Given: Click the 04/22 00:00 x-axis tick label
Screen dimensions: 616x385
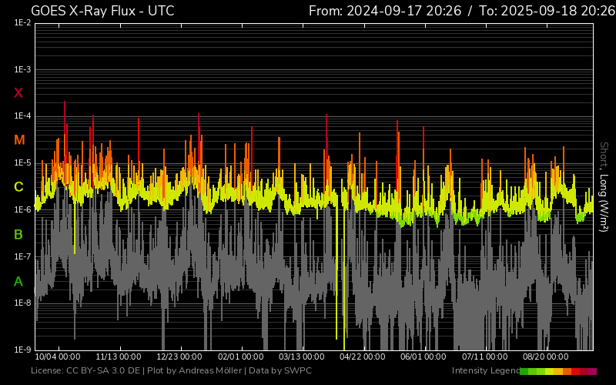Looking at the screenshot, I should 362,357.
